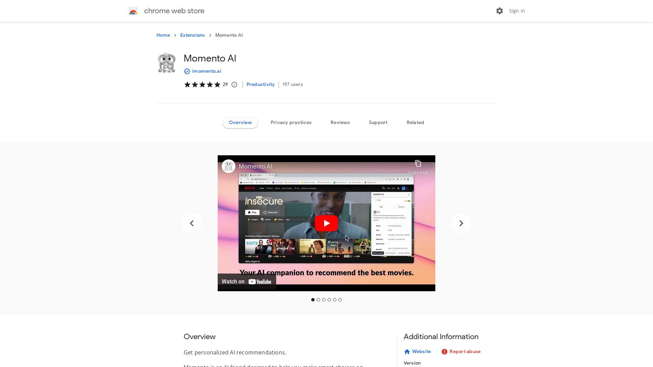Open rating details via the info icon

click(x=234, y=85)
